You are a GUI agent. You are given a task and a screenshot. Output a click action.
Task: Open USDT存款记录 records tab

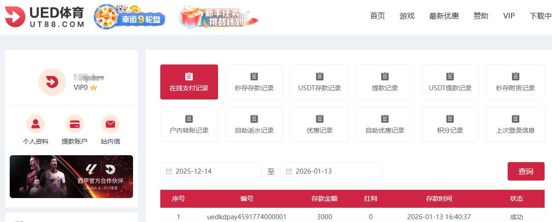tap(320, 82)
